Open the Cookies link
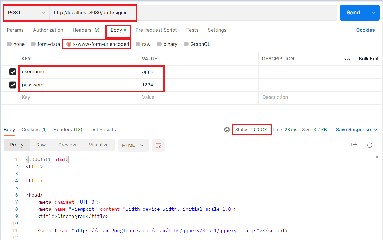 [365, 30]
